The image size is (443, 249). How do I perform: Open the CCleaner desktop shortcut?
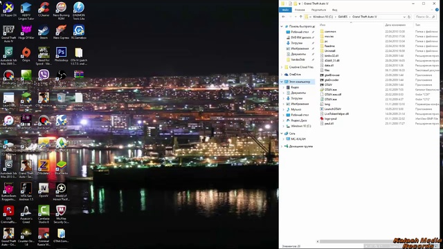44,9
